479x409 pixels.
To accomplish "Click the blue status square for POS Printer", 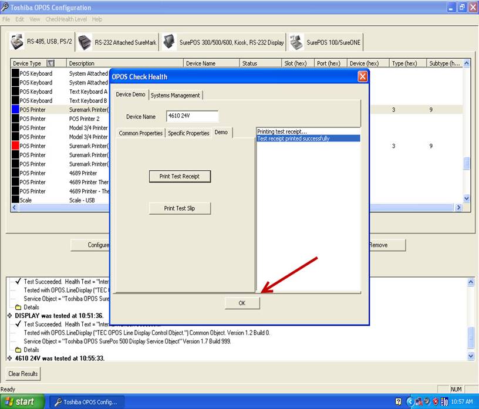I will pos(15,110).
